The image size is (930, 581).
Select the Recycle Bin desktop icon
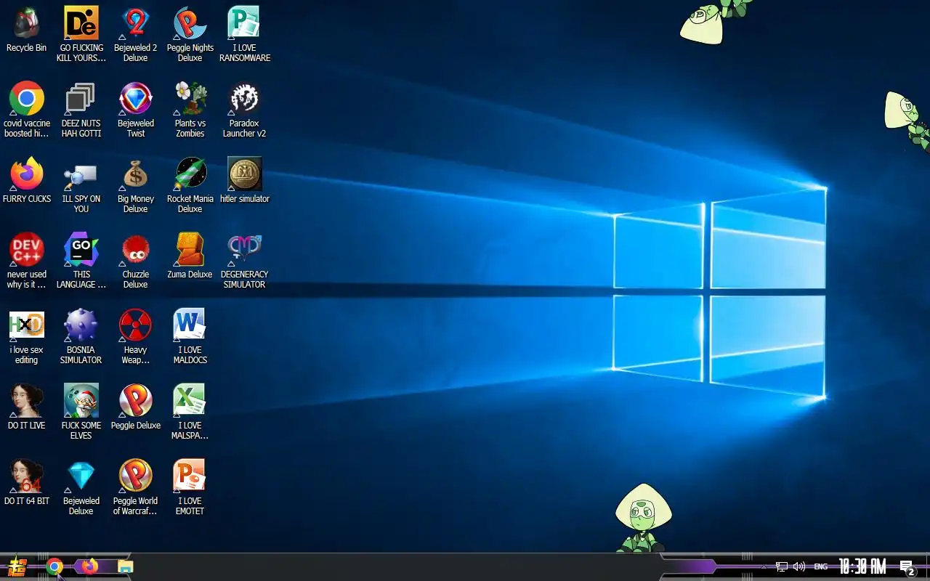click(27, 31)
